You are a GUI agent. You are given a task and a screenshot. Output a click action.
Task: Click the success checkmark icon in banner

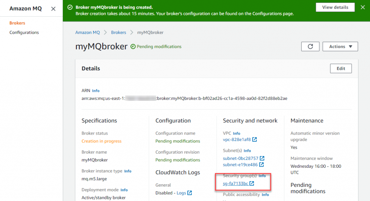(70, 7)
